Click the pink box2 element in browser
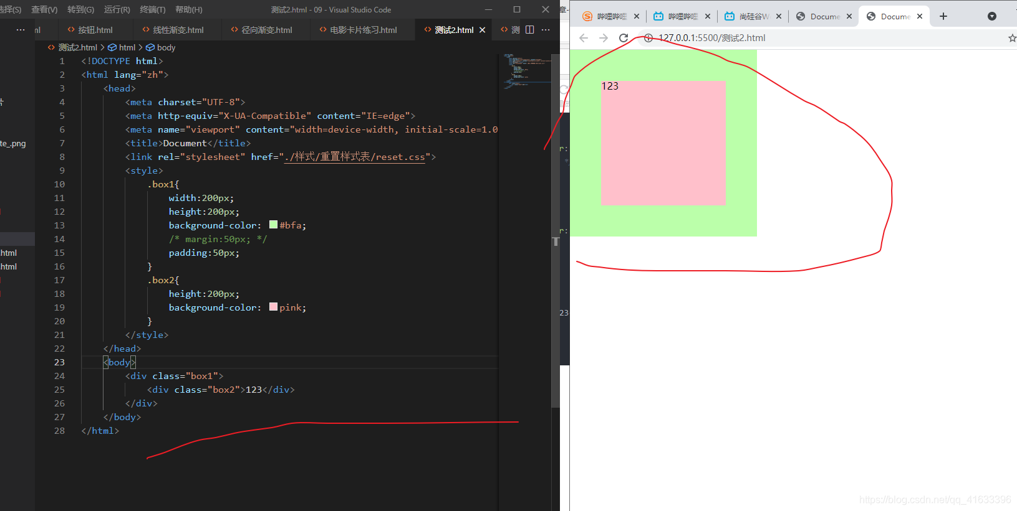Viewport: 1017px width, 511px height. 663,143
